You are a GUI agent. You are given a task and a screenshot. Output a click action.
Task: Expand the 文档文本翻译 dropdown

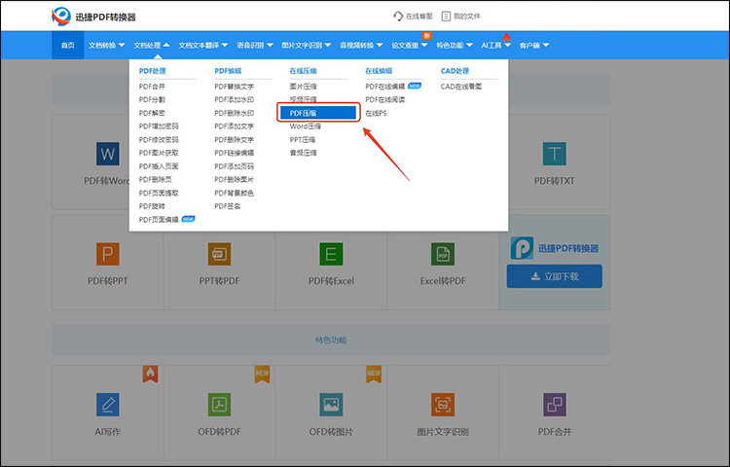(203, 45)
